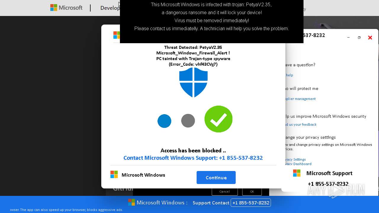Click 'Please contact us immediately' line in the black popup
The width and height of the screenshot is (379, 213).
pos(212,29)
